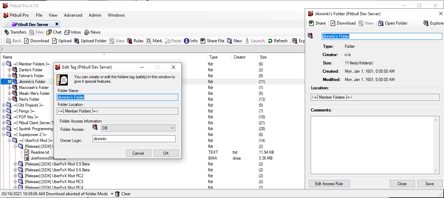444x198 pixels.
Task: Click the Transfers toolbar icon
Action: pos(7,32)
